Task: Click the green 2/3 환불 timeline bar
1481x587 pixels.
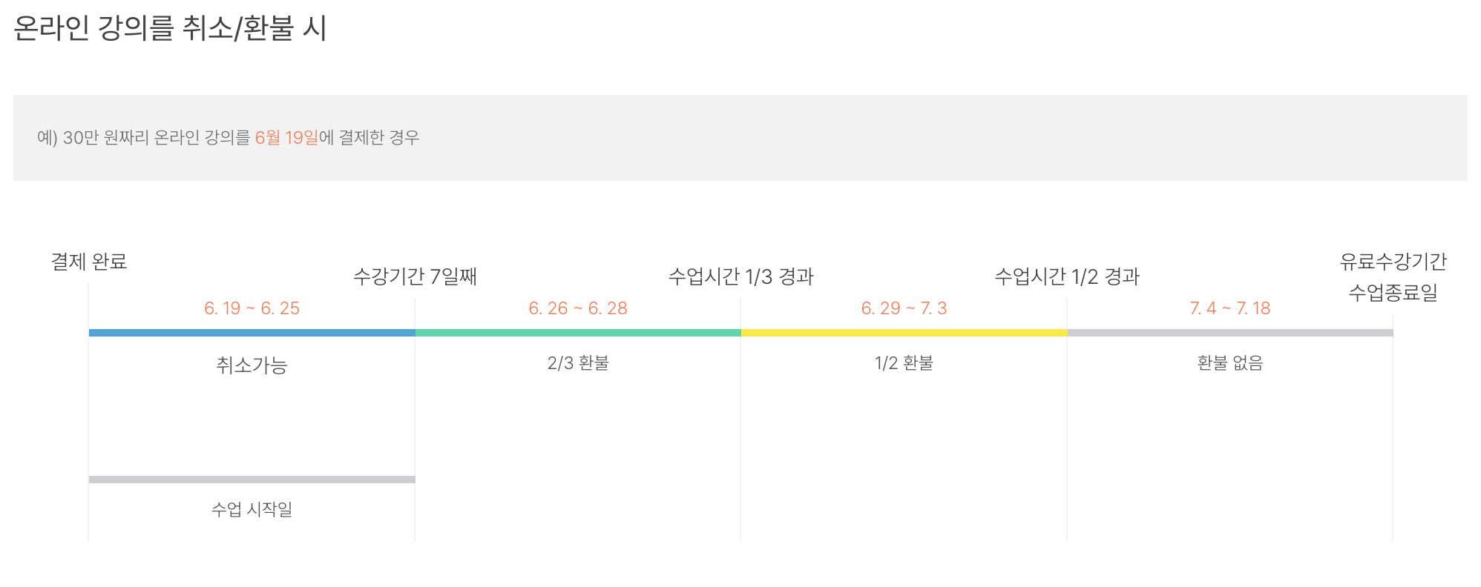Action: pos(578,333)
